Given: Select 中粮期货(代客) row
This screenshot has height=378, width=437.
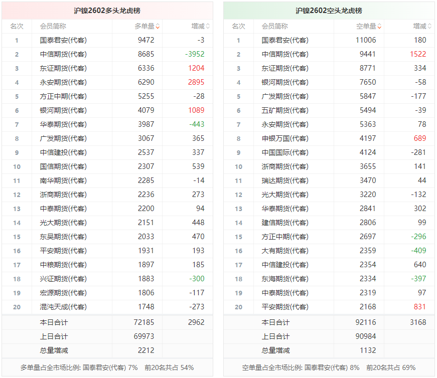Looking at the screenshot, I should coord(107,265).
